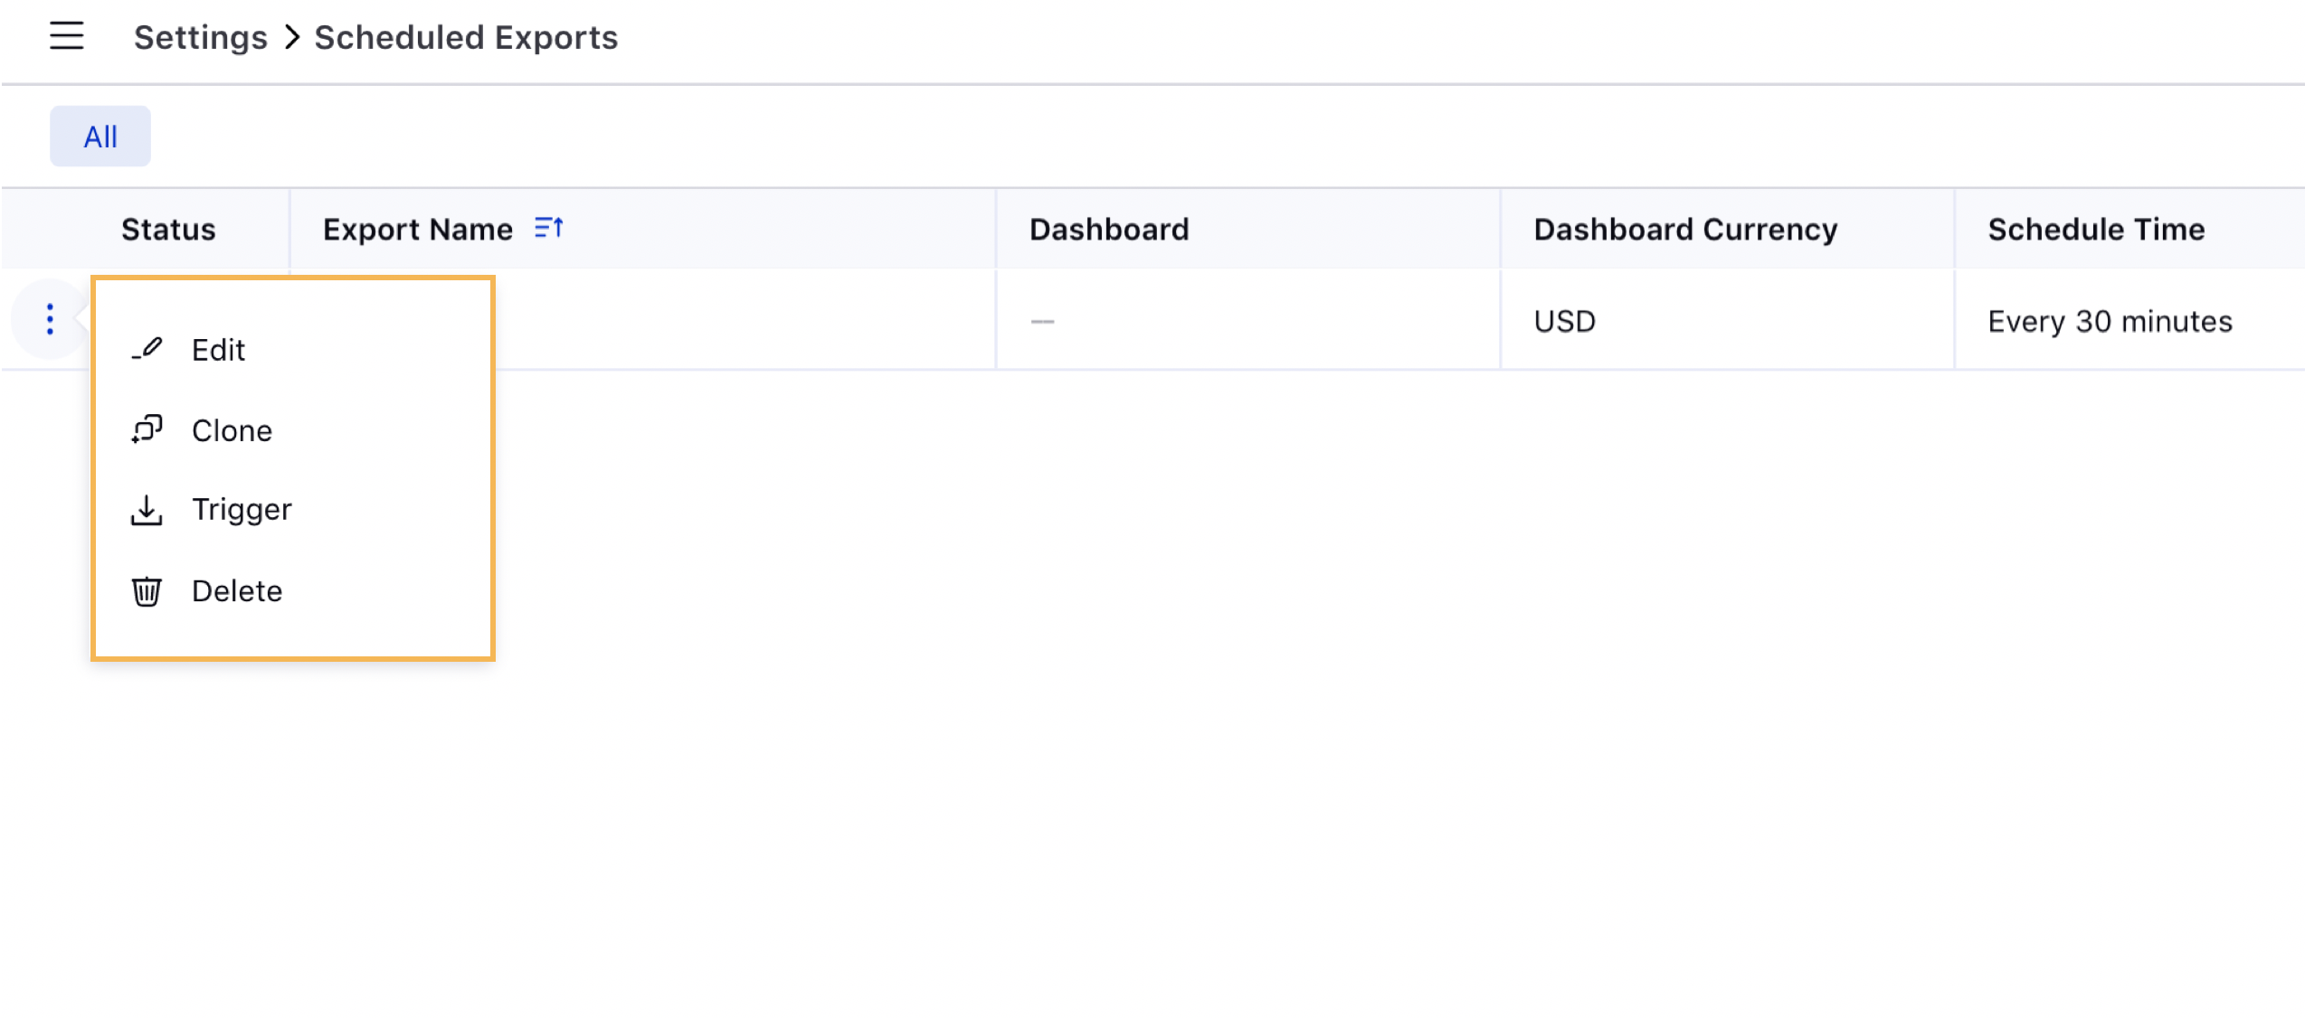Select Delete from the context menu

coord(237,589)
